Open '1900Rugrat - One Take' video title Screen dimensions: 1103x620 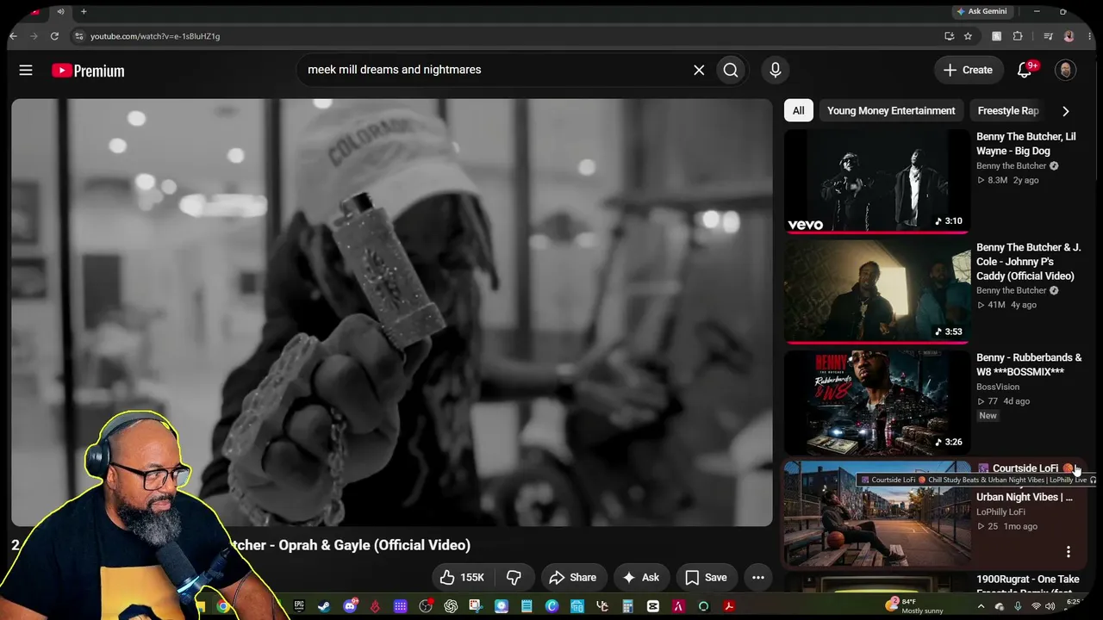click(x=1027, y=586)
